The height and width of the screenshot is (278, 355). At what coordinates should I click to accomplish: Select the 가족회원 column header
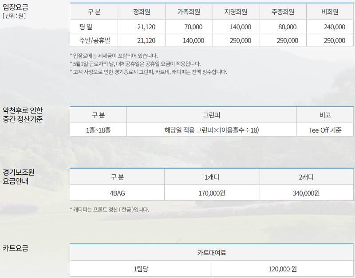189,12
